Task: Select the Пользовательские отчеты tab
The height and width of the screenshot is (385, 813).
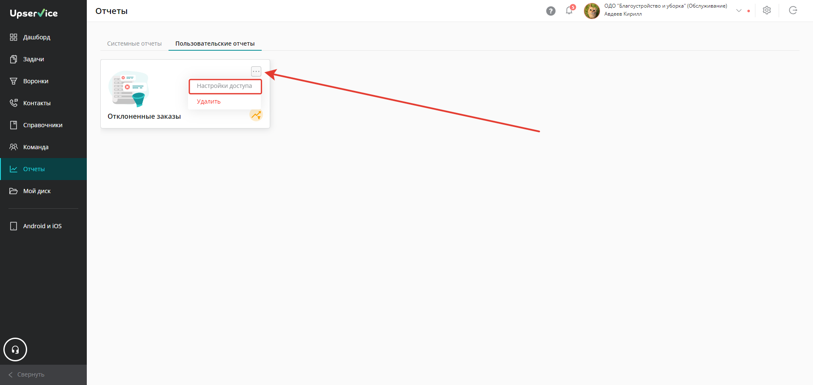Action: coord(215,44)
